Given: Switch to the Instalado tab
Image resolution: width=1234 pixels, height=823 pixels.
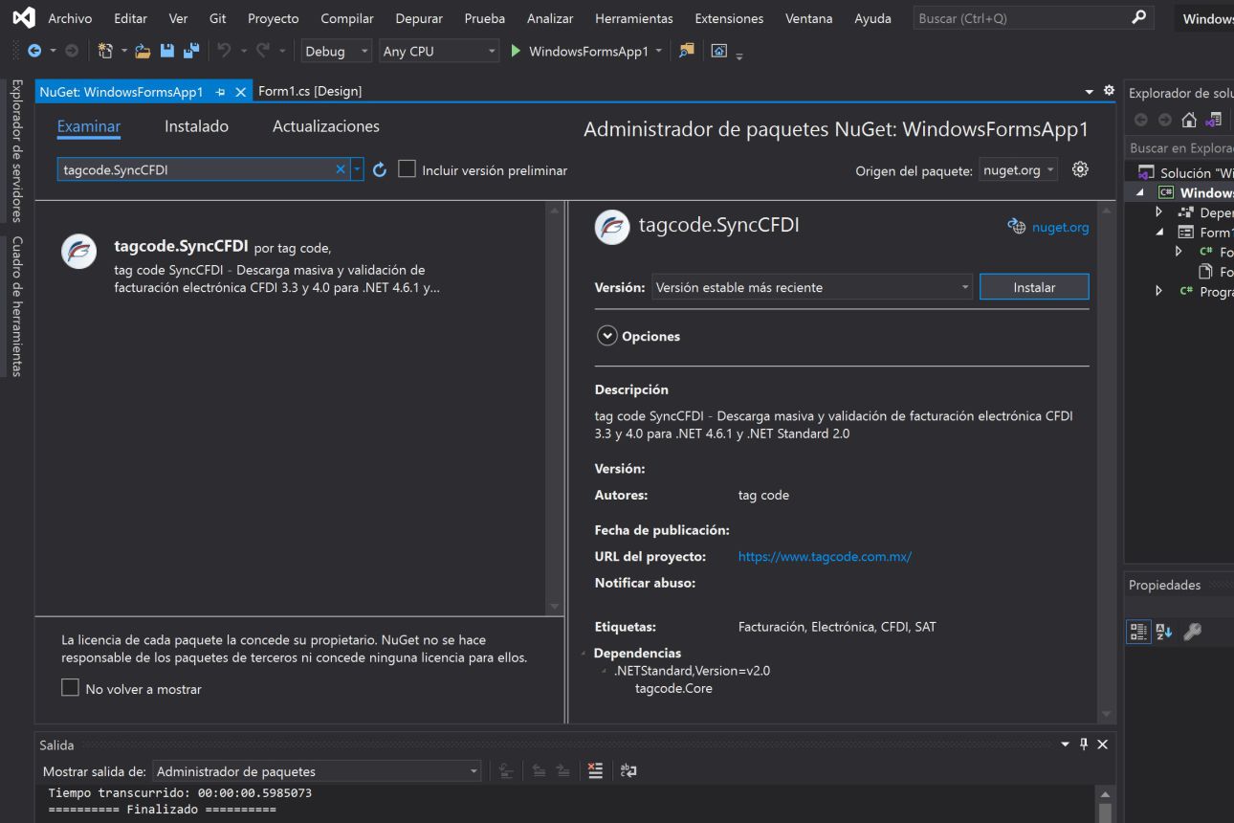Looking at the screenshot, I should 196,126.
